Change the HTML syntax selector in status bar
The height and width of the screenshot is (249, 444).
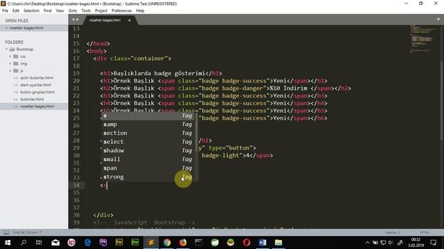pos(425,232)
